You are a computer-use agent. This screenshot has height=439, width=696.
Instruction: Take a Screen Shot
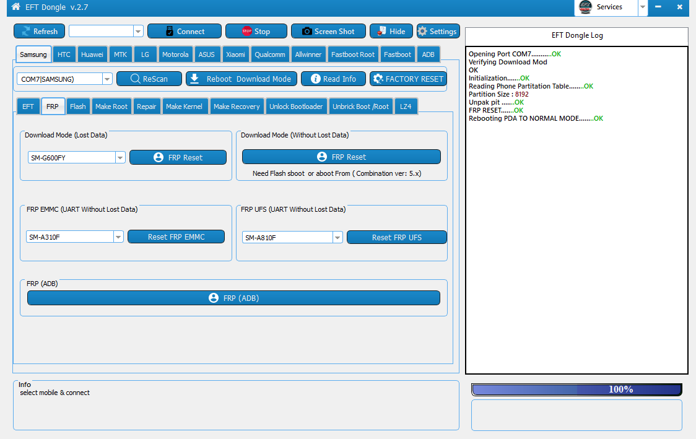(x=328, y=31)
